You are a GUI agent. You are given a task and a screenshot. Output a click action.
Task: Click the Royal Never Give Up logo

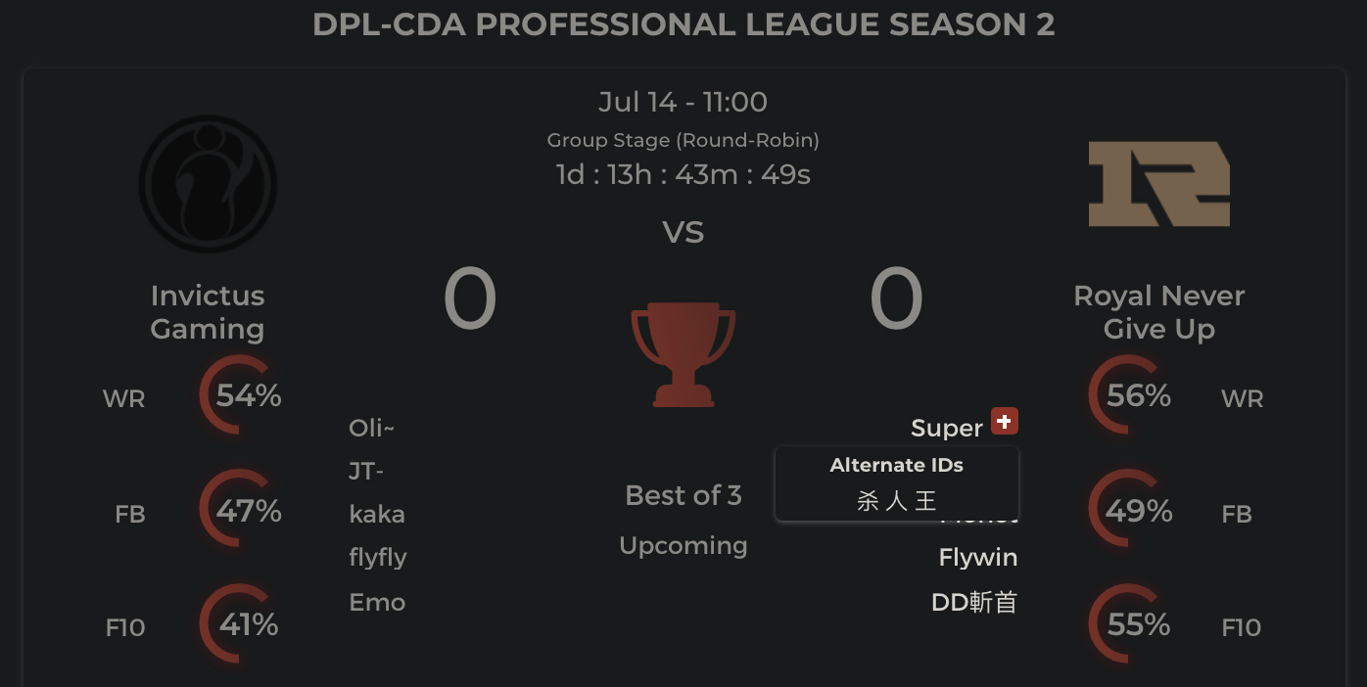click(x=1158, y=184)
